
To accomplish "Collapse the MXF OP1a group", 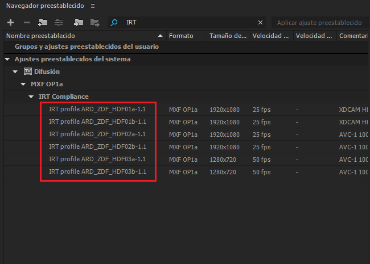I will click(23, 84).
